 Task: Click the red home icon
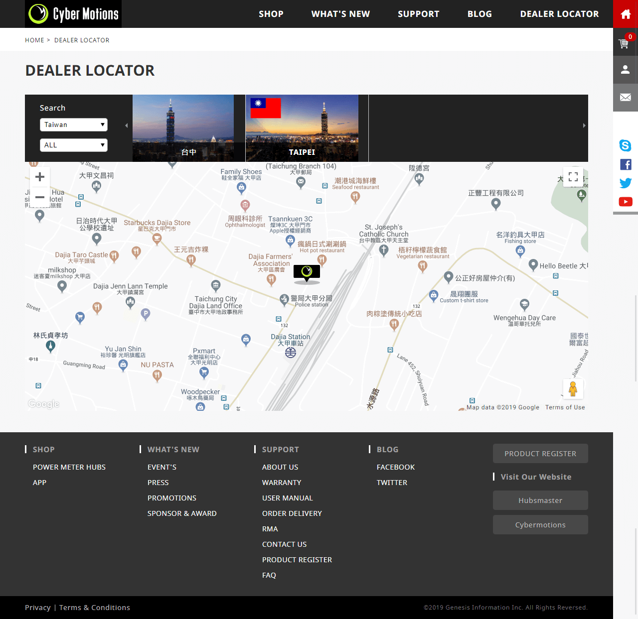point(625,14)
